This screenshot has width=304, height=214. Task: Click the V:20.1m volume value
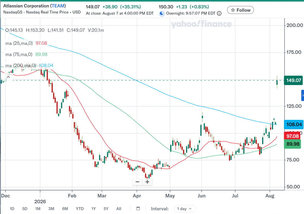(96, 30)
